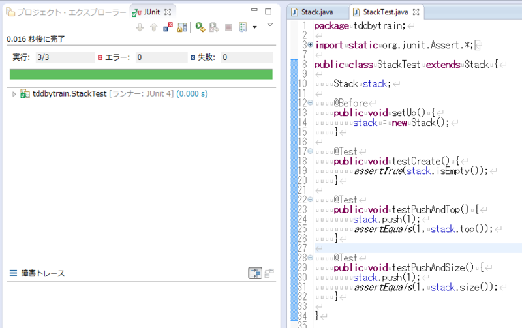Click the 0.016 秒後に完了 status text
Image resolution: width=522 pixels, height=328 pixels.
[36, 39]
